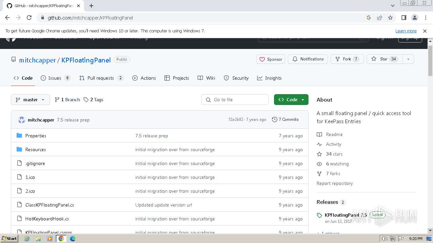Click the Notifications button
The image size is (433, 243).
tap(308, 59)
